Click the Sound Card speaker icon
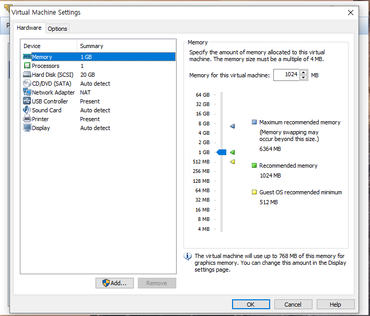This screenshot has width=370, height=316. pos(27,110)
